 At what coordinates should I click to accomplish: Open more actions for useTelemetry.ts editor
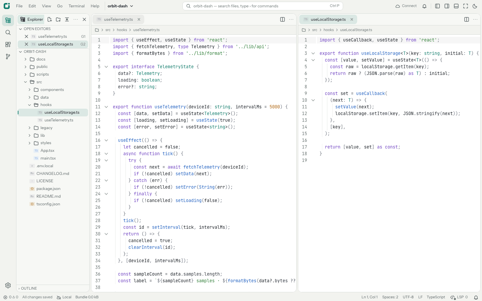tap(291, 19)
